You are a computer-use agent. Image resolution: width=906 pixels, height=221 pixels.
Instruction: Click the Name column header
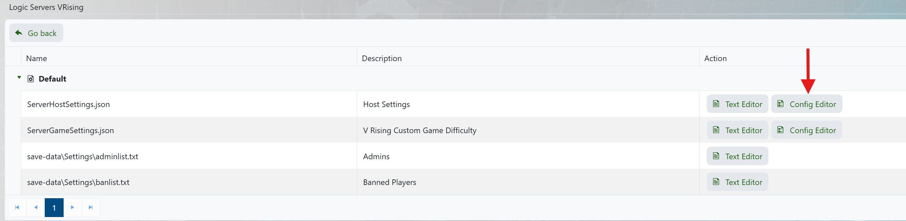click(x=36, y=58)
